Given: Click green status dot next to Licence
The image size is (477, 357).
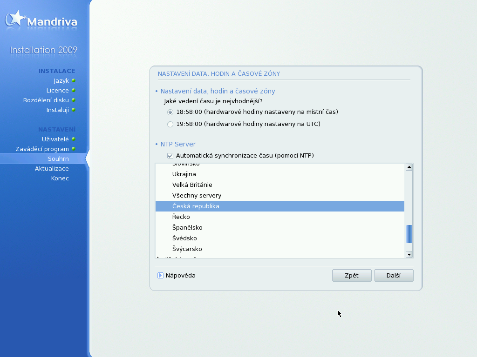Looking at the screenshot, I should click(74, 90).
